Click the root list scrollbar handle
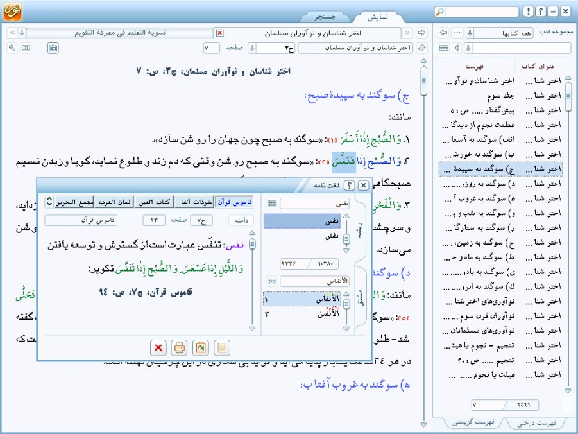578x434 pixels. pos(346,239)
